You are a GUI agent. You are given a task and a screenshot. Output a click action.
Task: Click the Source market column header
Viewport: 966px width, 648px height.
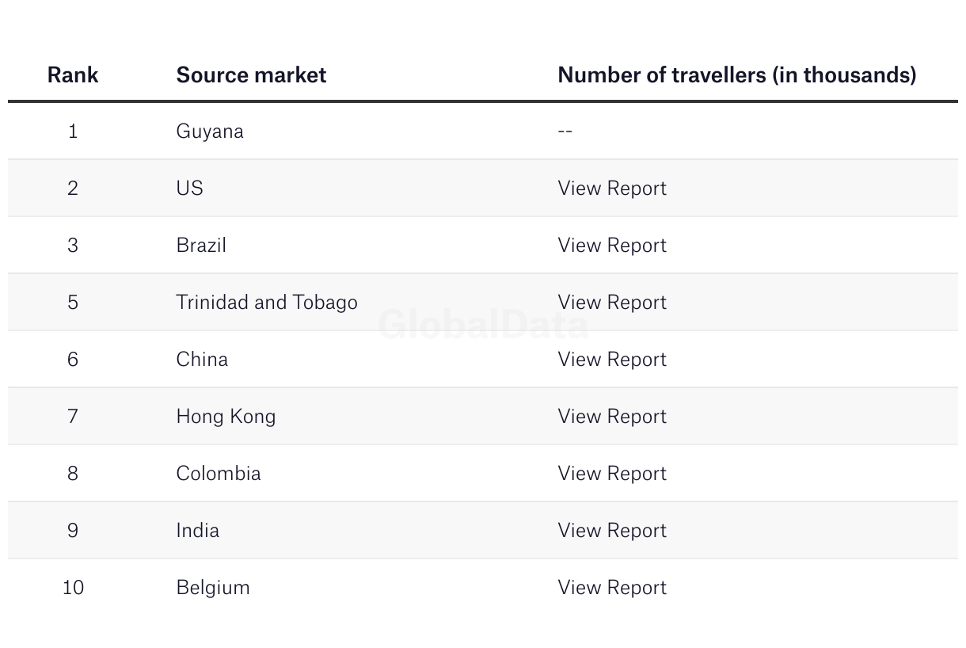tap(251, 74)
